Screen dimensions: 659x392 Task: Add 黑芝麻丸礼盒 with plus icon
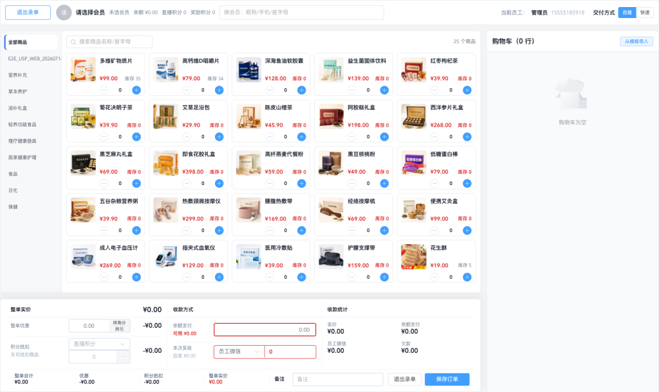[136, 183]
